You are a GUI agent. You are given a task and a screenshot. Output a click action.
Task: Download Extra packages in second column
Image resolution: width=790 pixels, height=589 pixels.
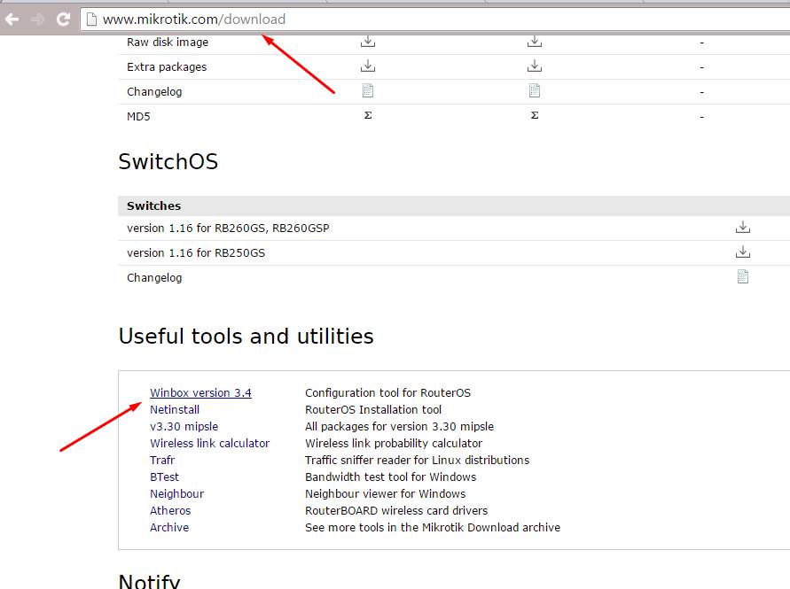coord(535,66)
